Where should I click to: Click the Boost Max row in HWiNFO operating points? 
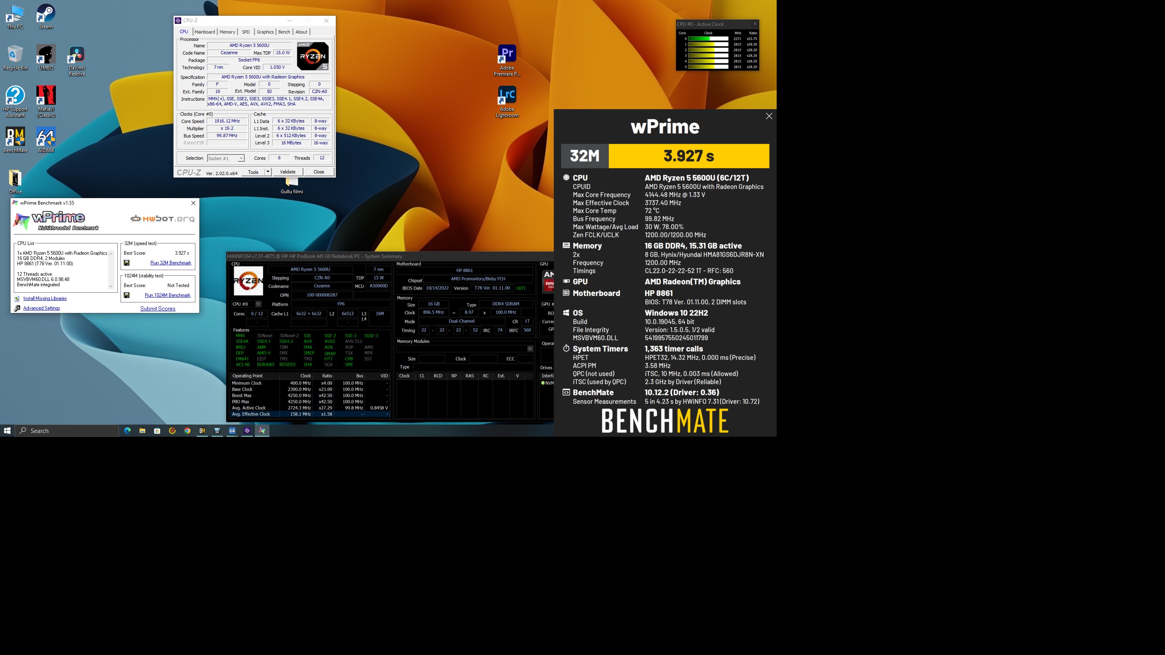[310, 395]
